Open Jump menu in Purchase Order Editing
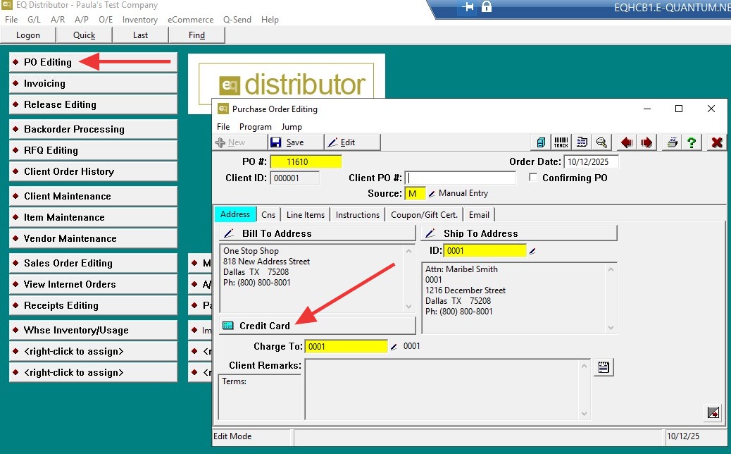Viewport: 731px width, 454px height. (292, 127)
